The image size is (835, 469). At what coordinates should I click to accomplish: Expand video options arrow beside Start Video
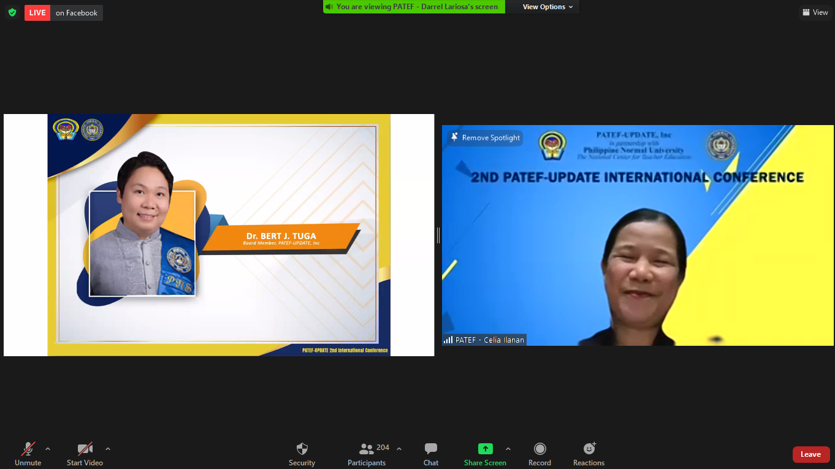[108, 449]
